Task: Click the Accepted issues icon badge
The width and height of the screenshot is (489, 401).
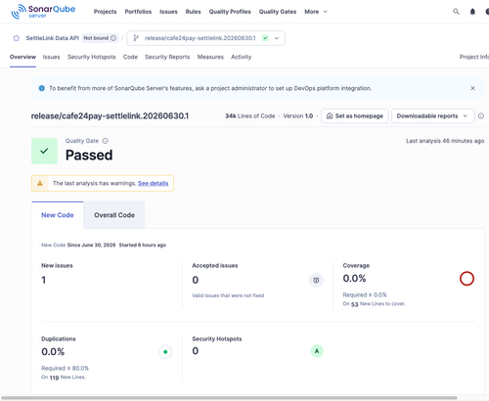Action: coord(316,280)
